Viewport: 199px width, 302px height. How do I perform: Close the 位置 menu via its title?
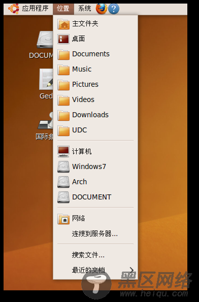point(63,9)
